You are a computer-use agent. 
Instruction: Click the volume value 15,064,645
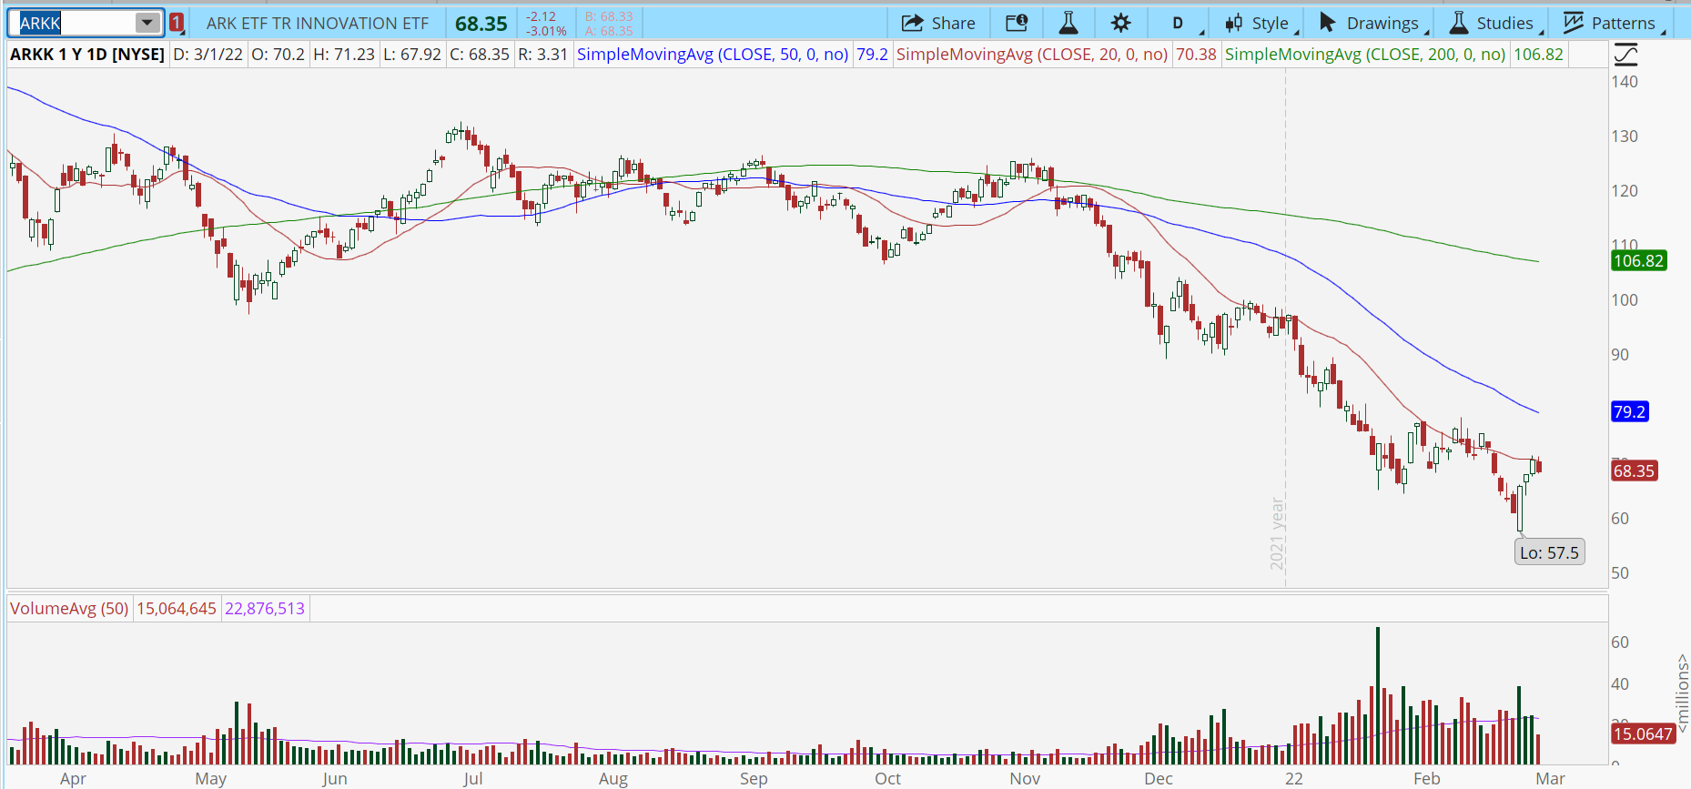coord(177,608)
